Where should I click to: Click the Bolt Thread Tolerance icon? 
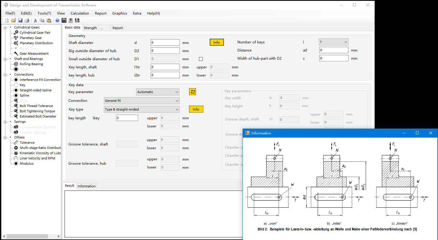(16, 106)
